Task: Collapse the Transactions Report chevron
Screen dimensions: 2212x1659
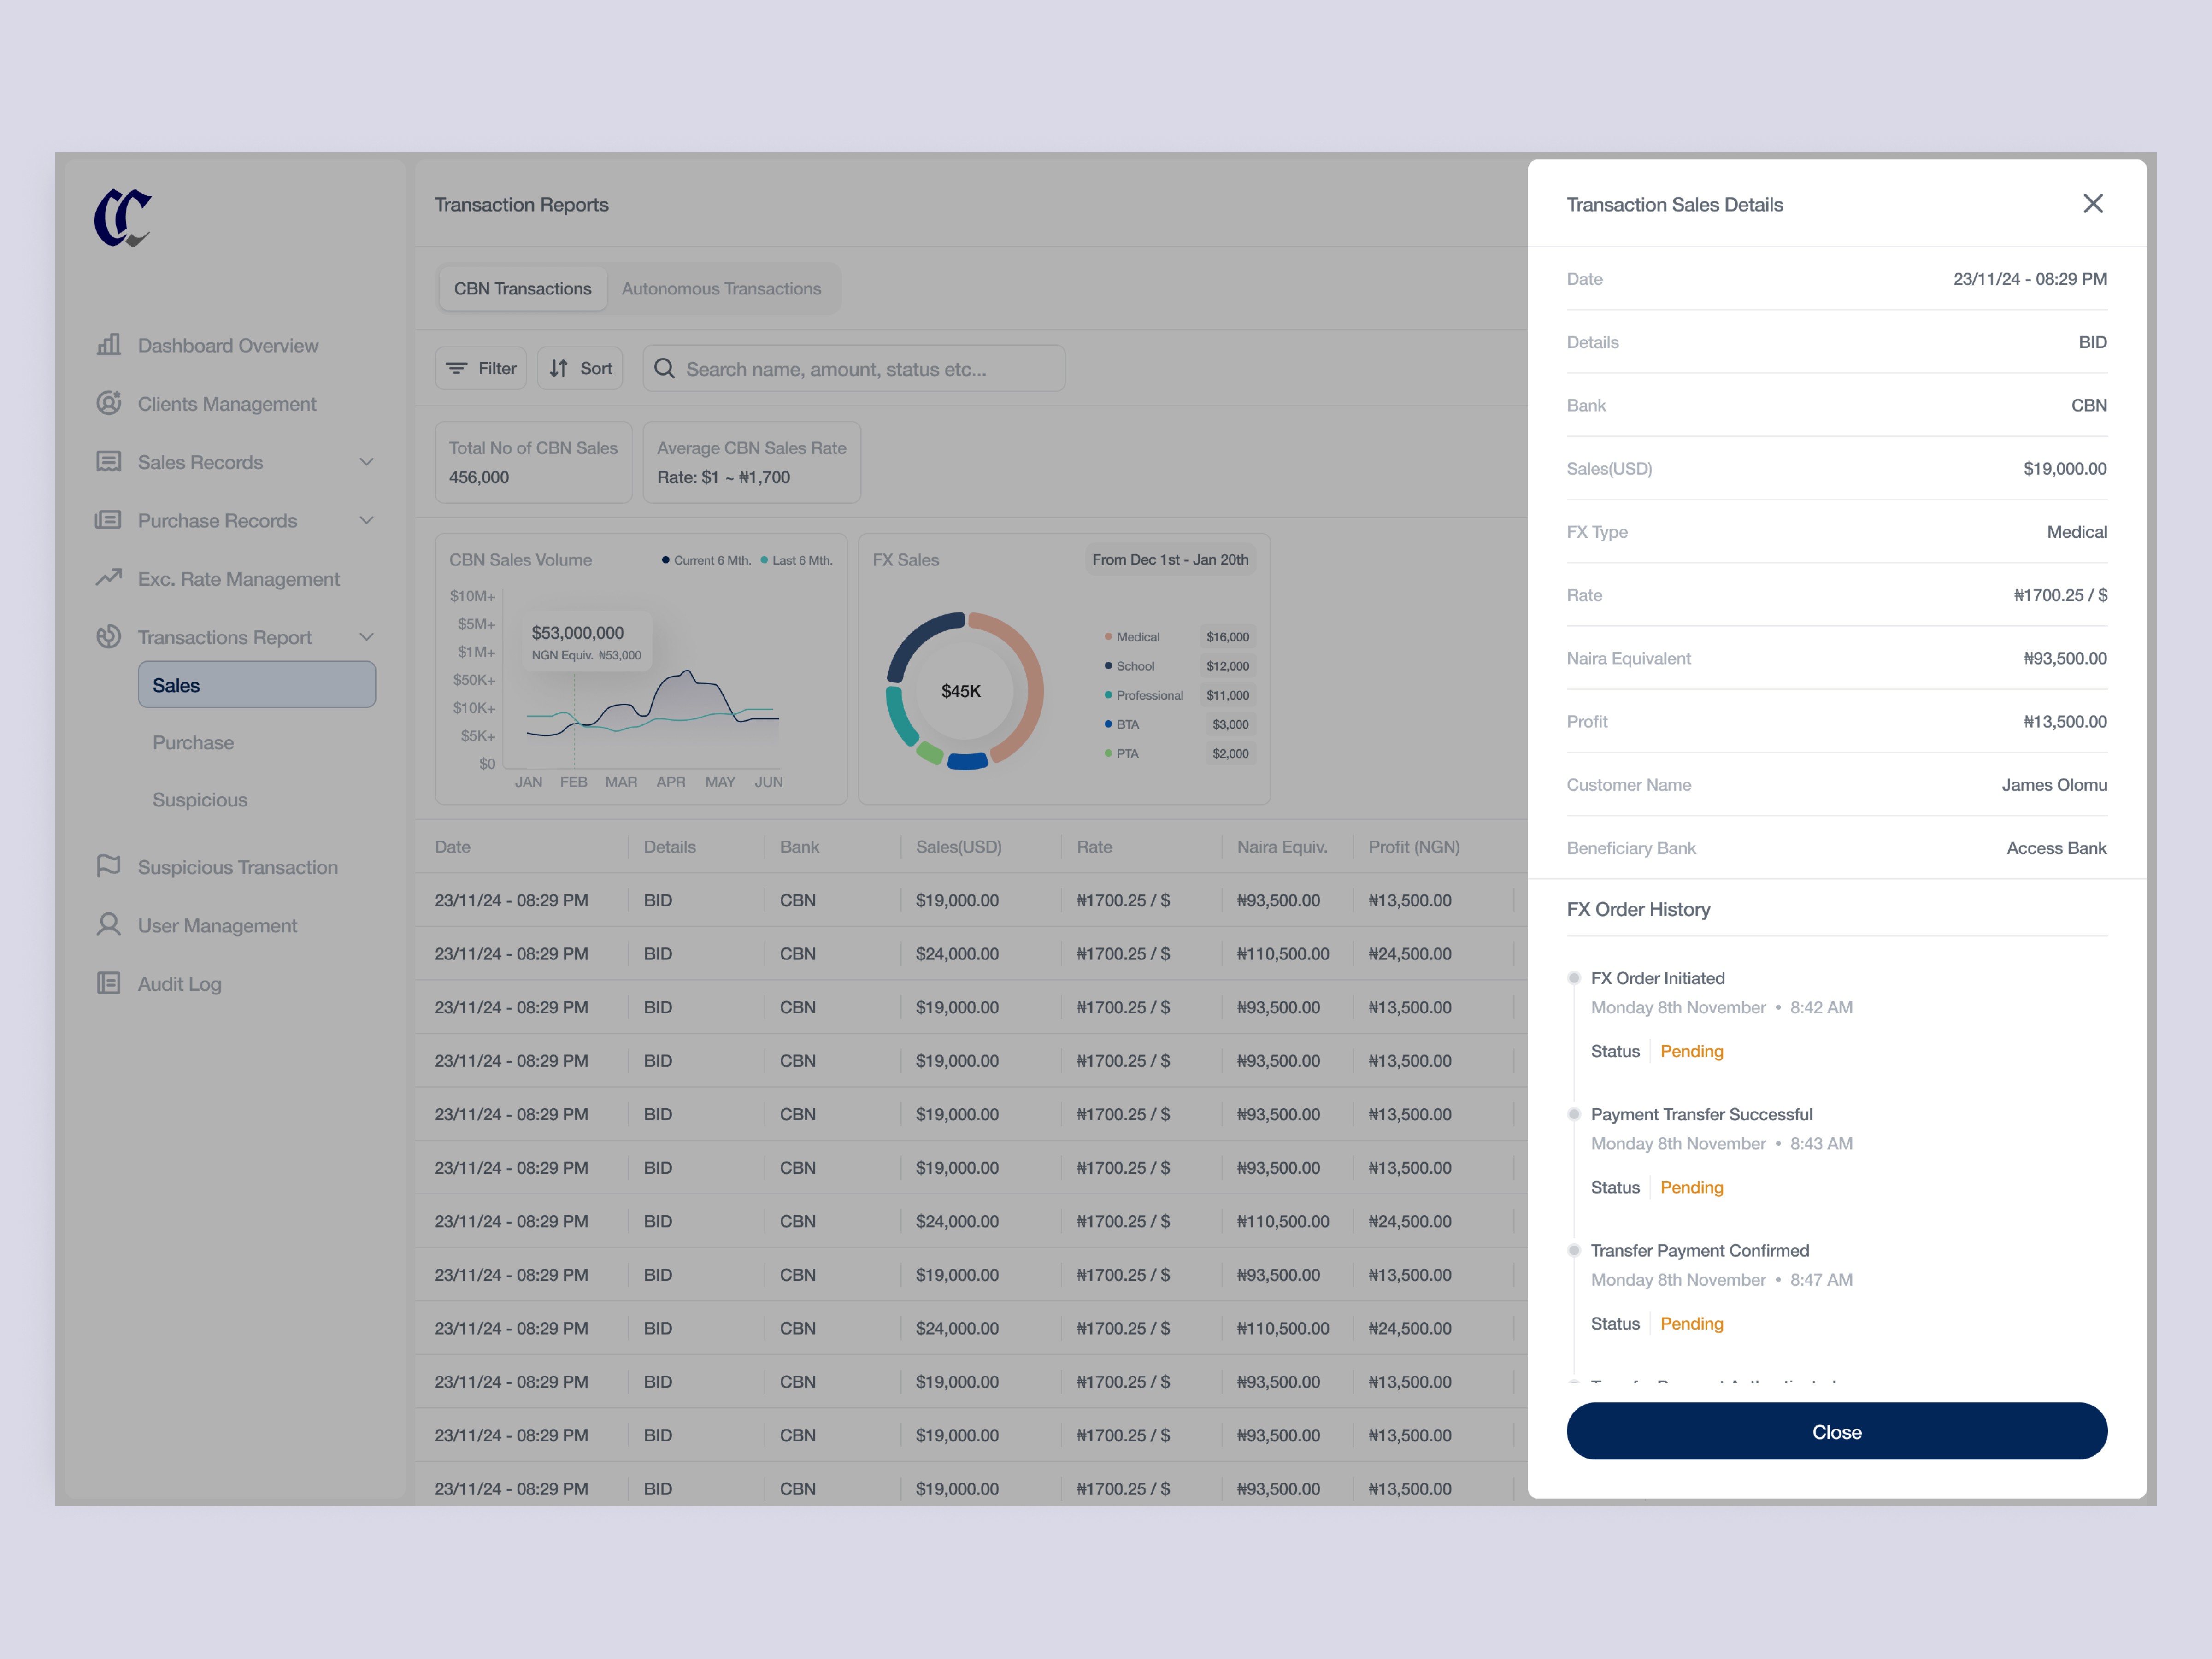Action: [x=367, y=637]
